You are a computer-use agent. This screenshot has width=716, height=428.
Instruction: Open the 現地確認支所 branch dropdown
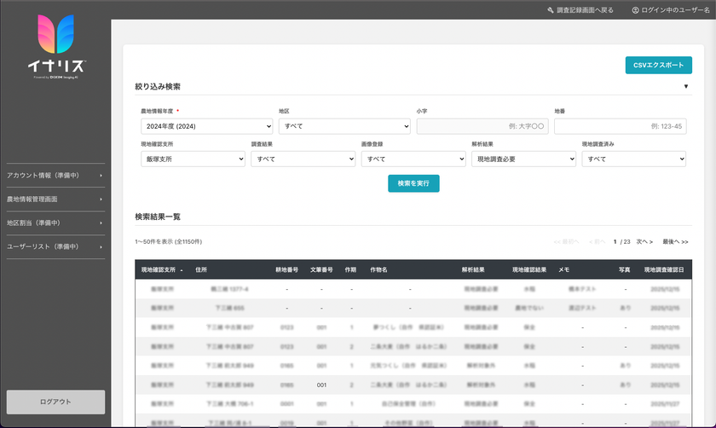[192, 159]
